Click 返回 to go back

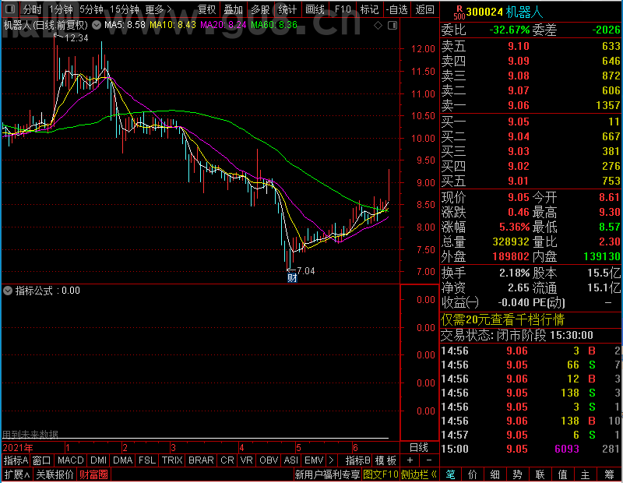[424, 9]
